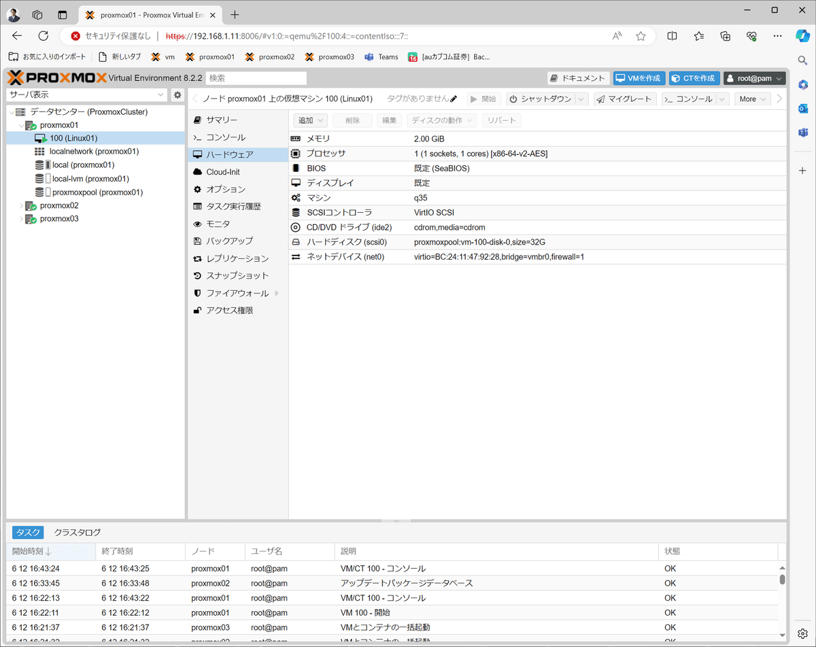Select the ハードディスク (scsi0) row
The height and width of the screenshot is (647, 816).
(537, 242)
